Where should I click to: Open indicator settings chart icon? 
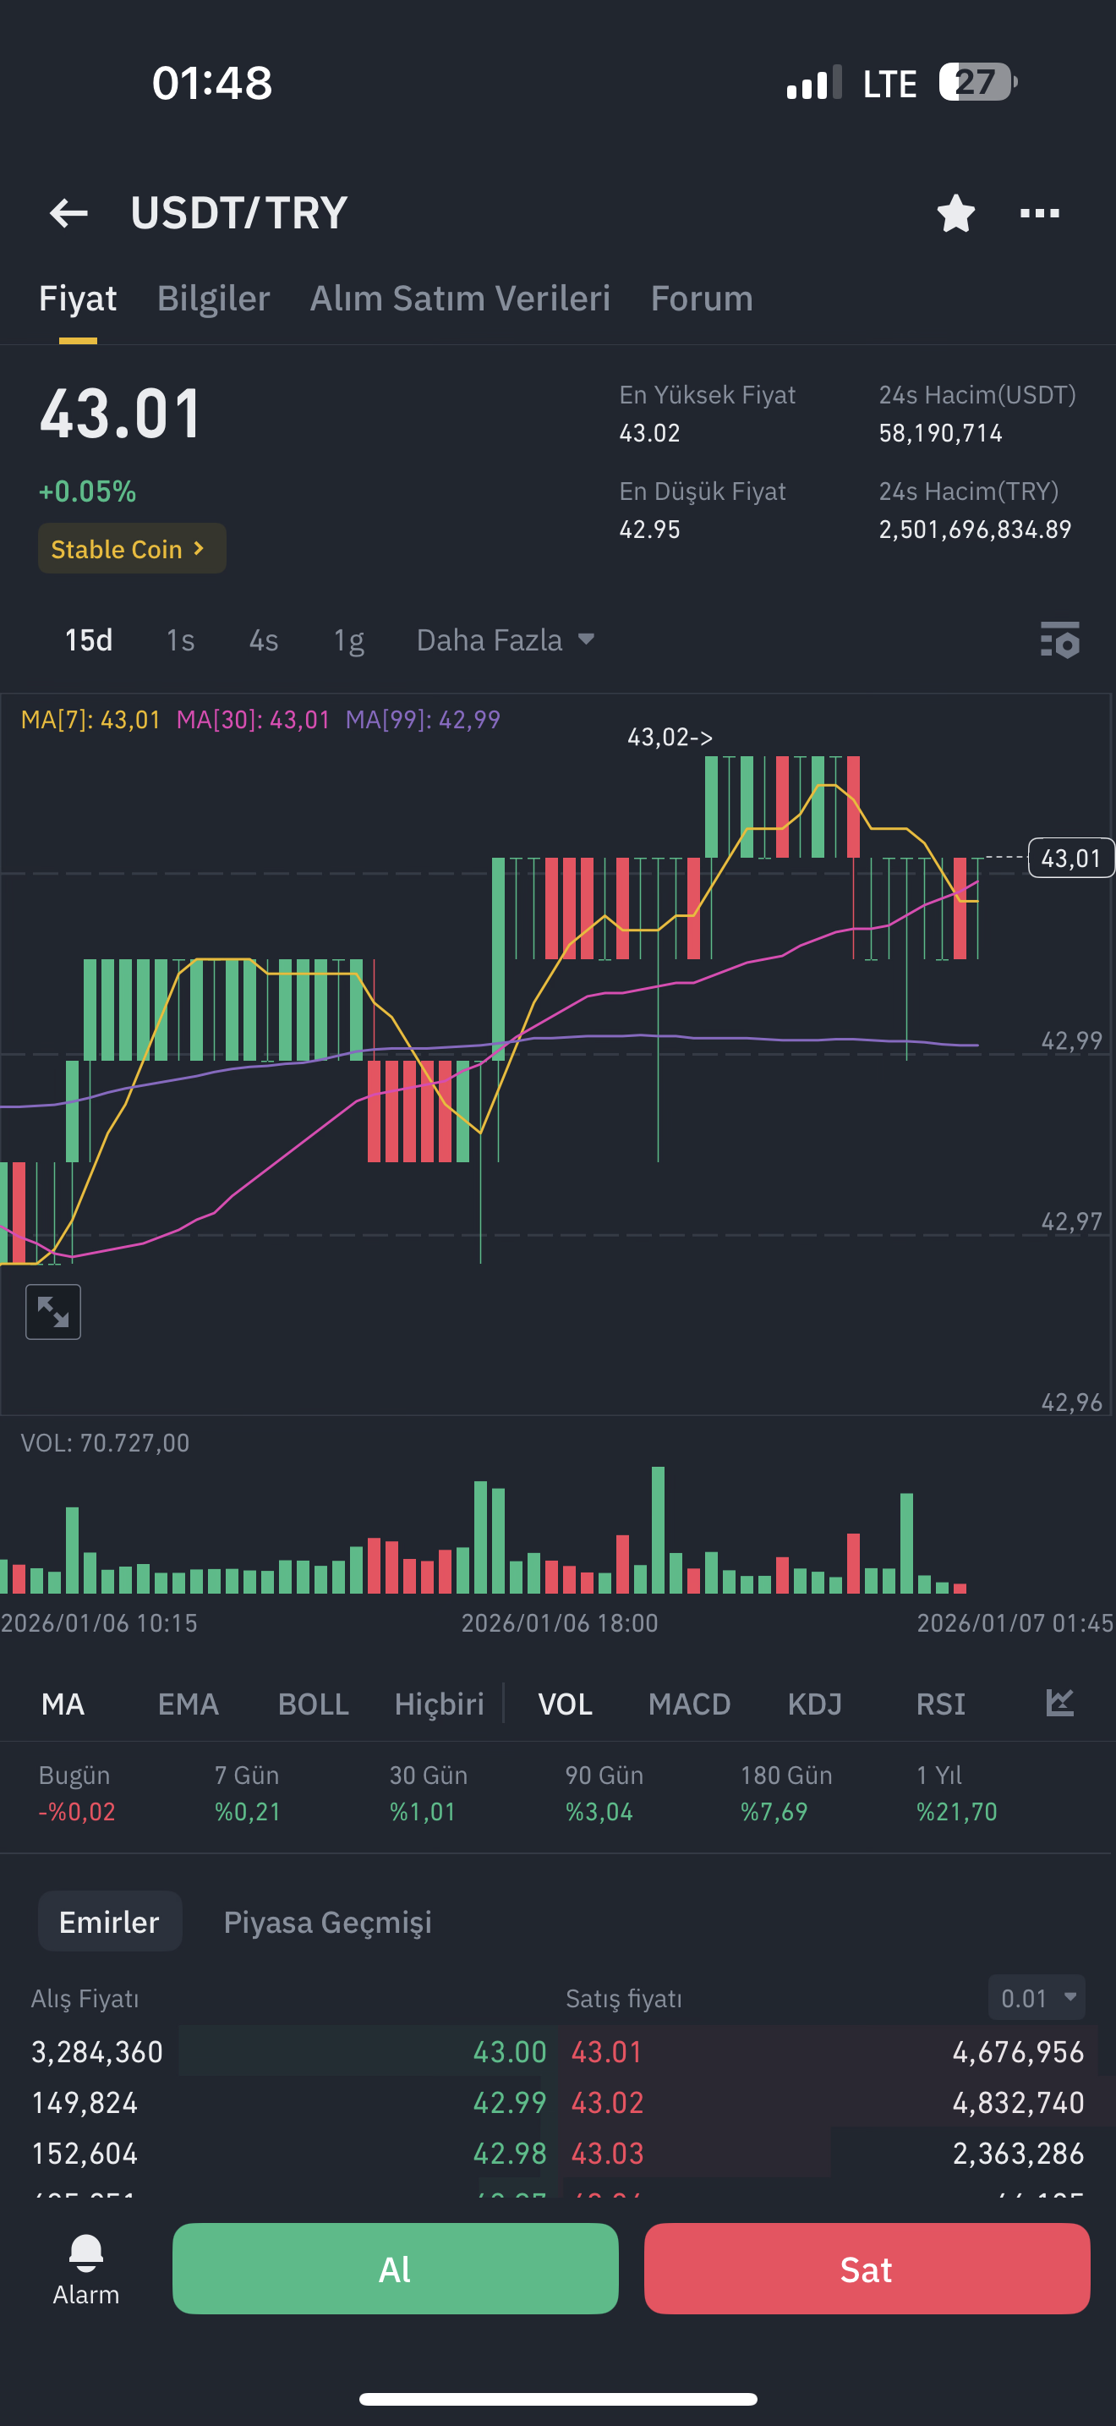1059,1703
